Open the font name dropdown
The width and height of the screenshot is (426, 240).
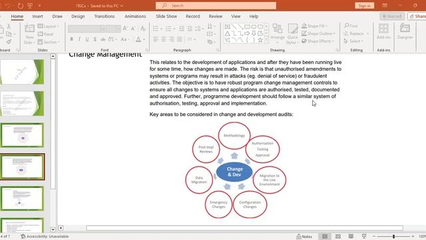point(103,29)
